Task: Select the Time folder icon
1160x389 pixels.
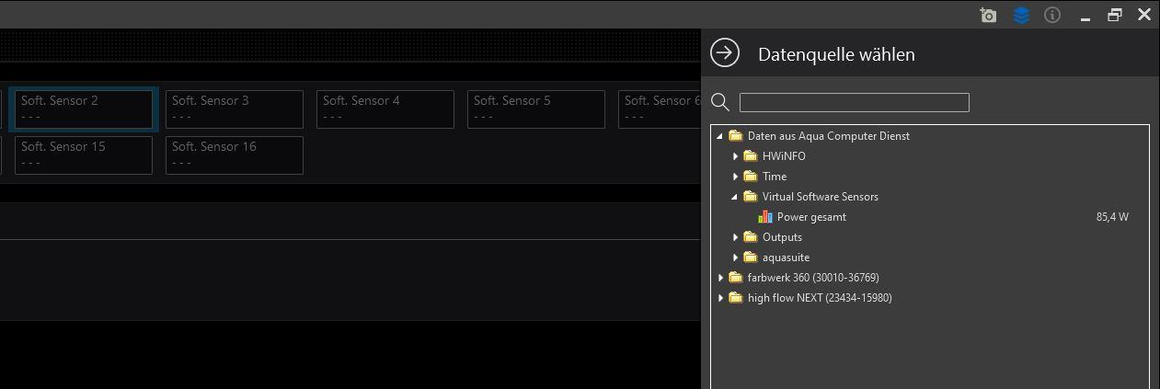Action: coord(751,177)
